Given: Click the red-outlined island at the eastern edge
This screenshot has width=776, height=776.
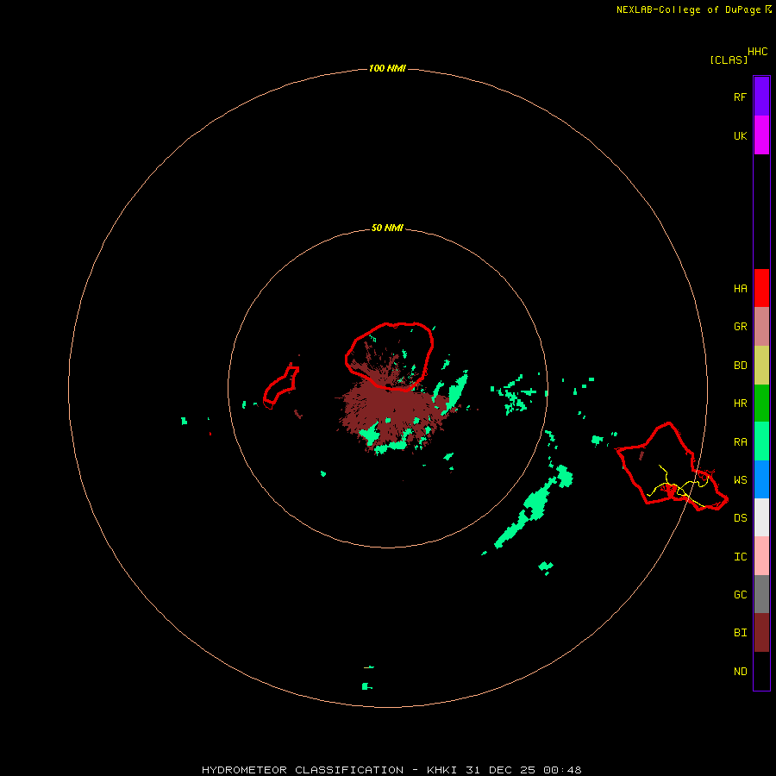Looking at the screenshot, I should 671,467.
